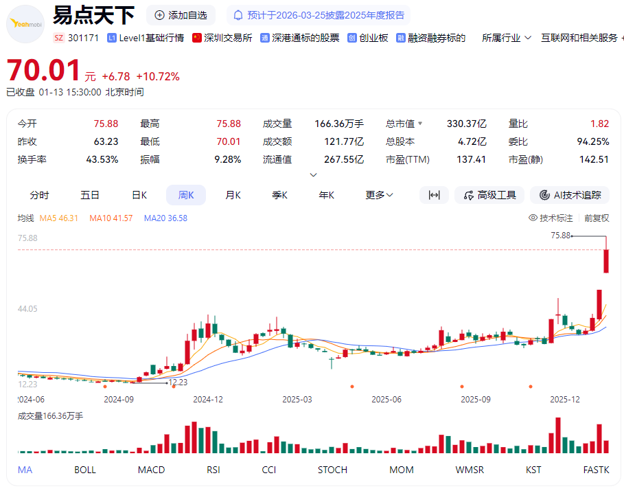Open the 所属行业 industry dropdown
This screenshot has width=624, height=491.
click(507, 38)
